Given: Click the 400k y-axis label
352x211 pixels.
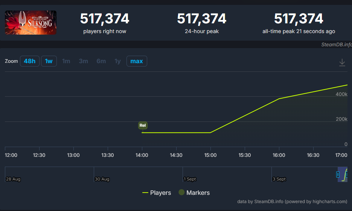Looking at the screenshot, I should [341, 94].
